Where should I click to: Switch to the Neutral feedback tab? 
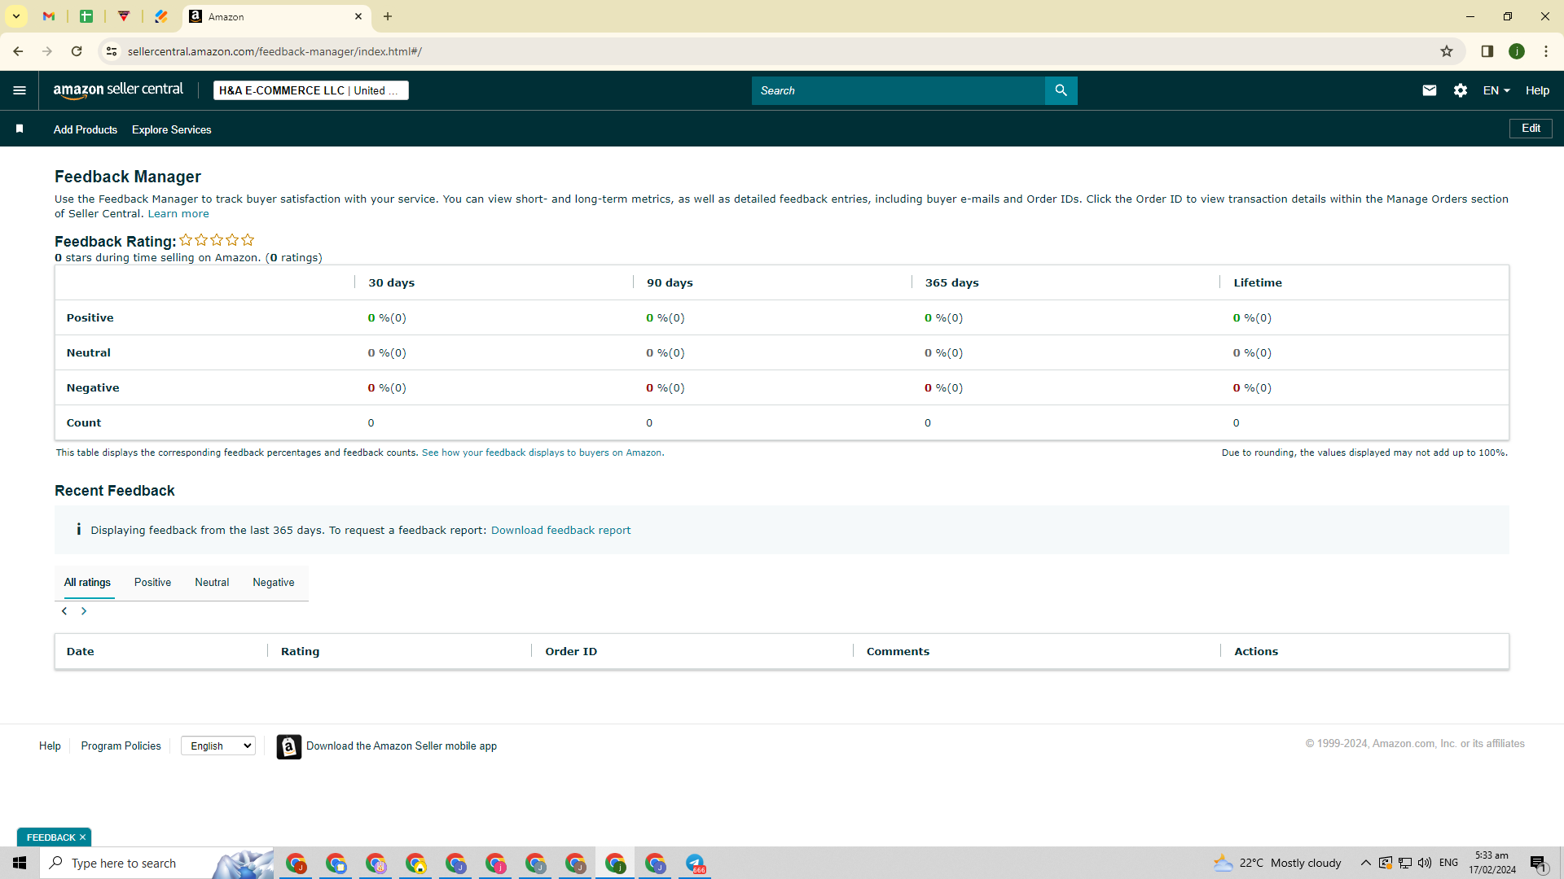[x=212, y=583]
